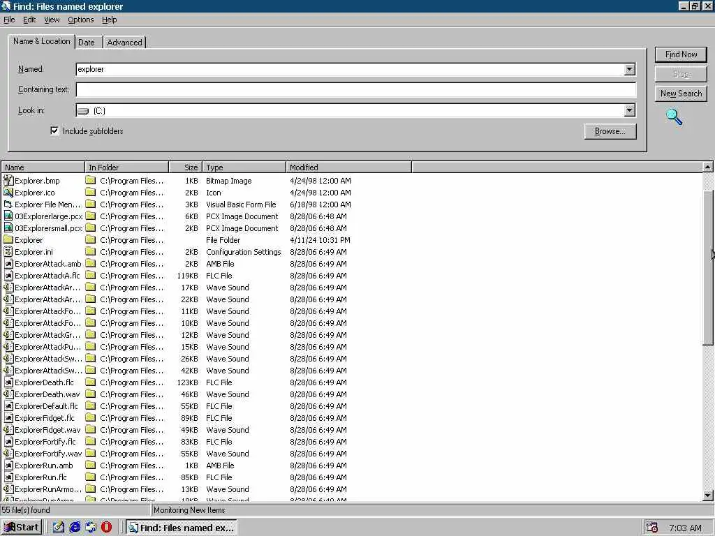Viewport: 715px width, 536px height.
Task: Click the 55 file(s) found status text
Action: click(26, 510)
